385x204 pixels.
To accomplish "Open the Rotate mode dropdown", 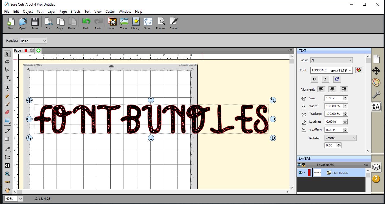I will point(341,138).
